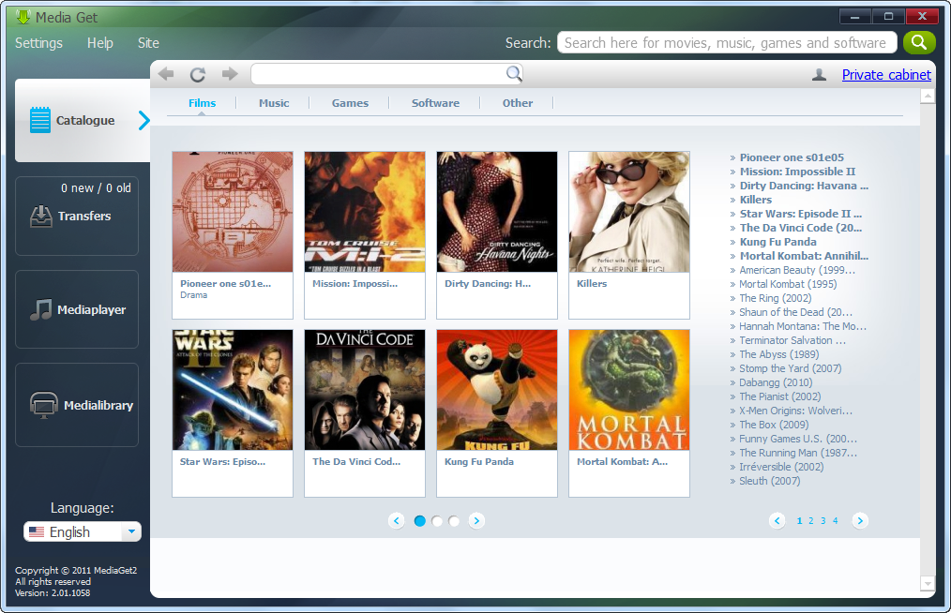951x613 pixels.
Task: Go to film list page 2
Action: click(x=811, y=521)
